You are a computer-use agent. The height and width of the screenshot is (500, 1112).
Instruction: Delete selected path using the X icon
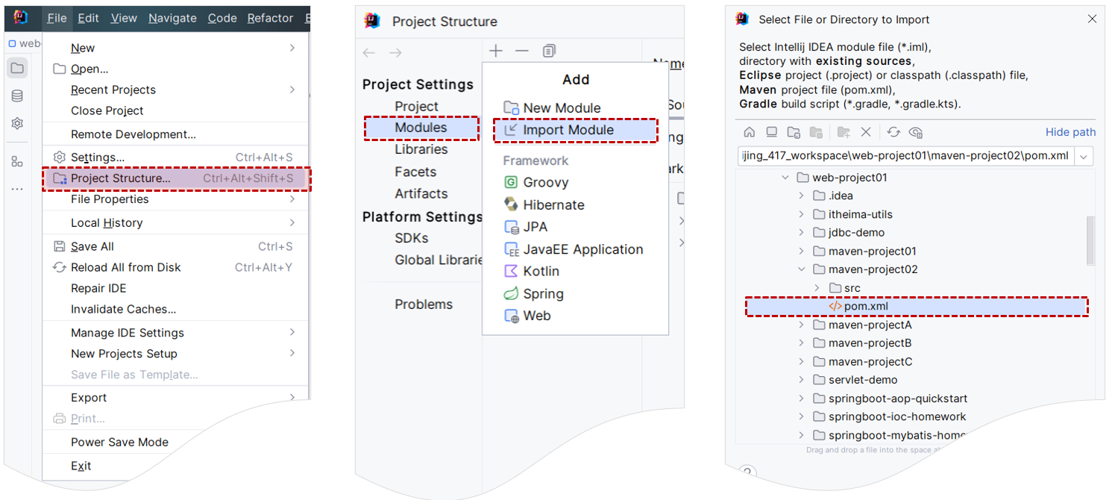pos(867,132)
